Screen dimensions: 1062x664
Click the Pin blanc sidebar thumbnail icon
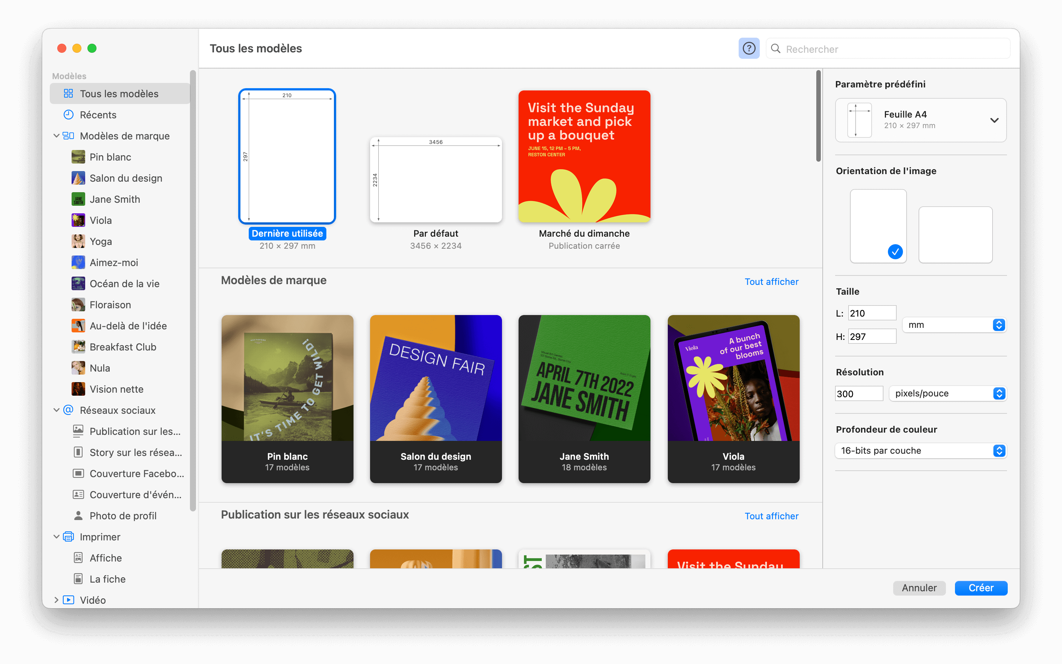[x=78, y=157]
